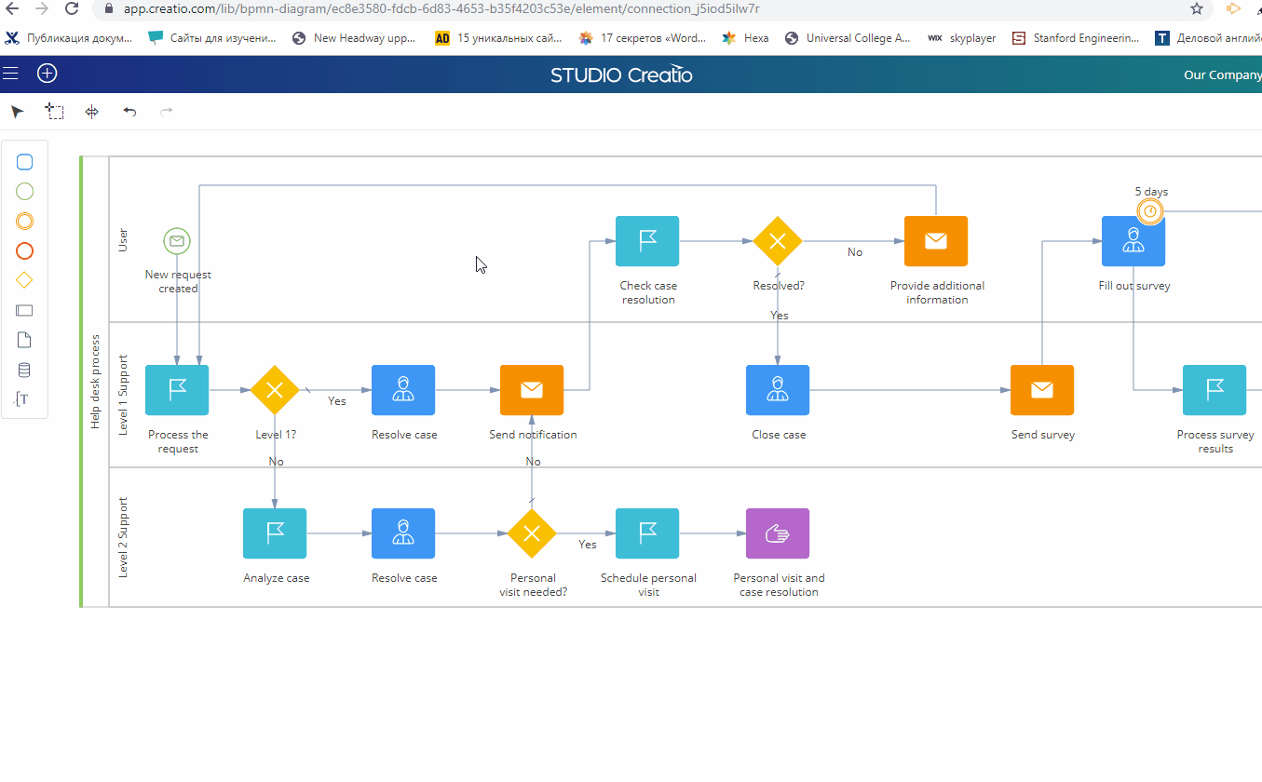This screenshot has width=1262, height=782.
Task: Pick the pool/lane shape from palette
Action: [25, 311]
